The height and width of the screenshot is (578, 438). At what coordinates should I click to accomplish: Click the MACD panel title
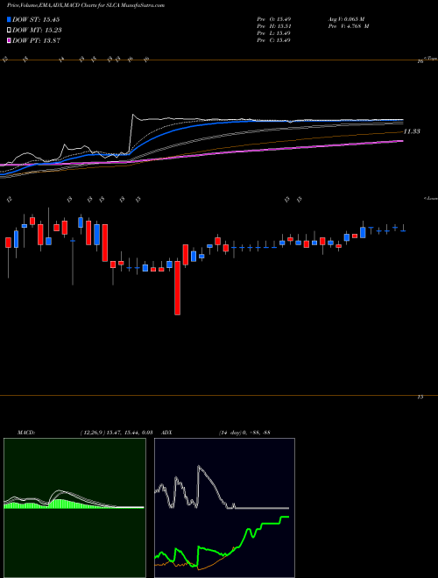26,433
